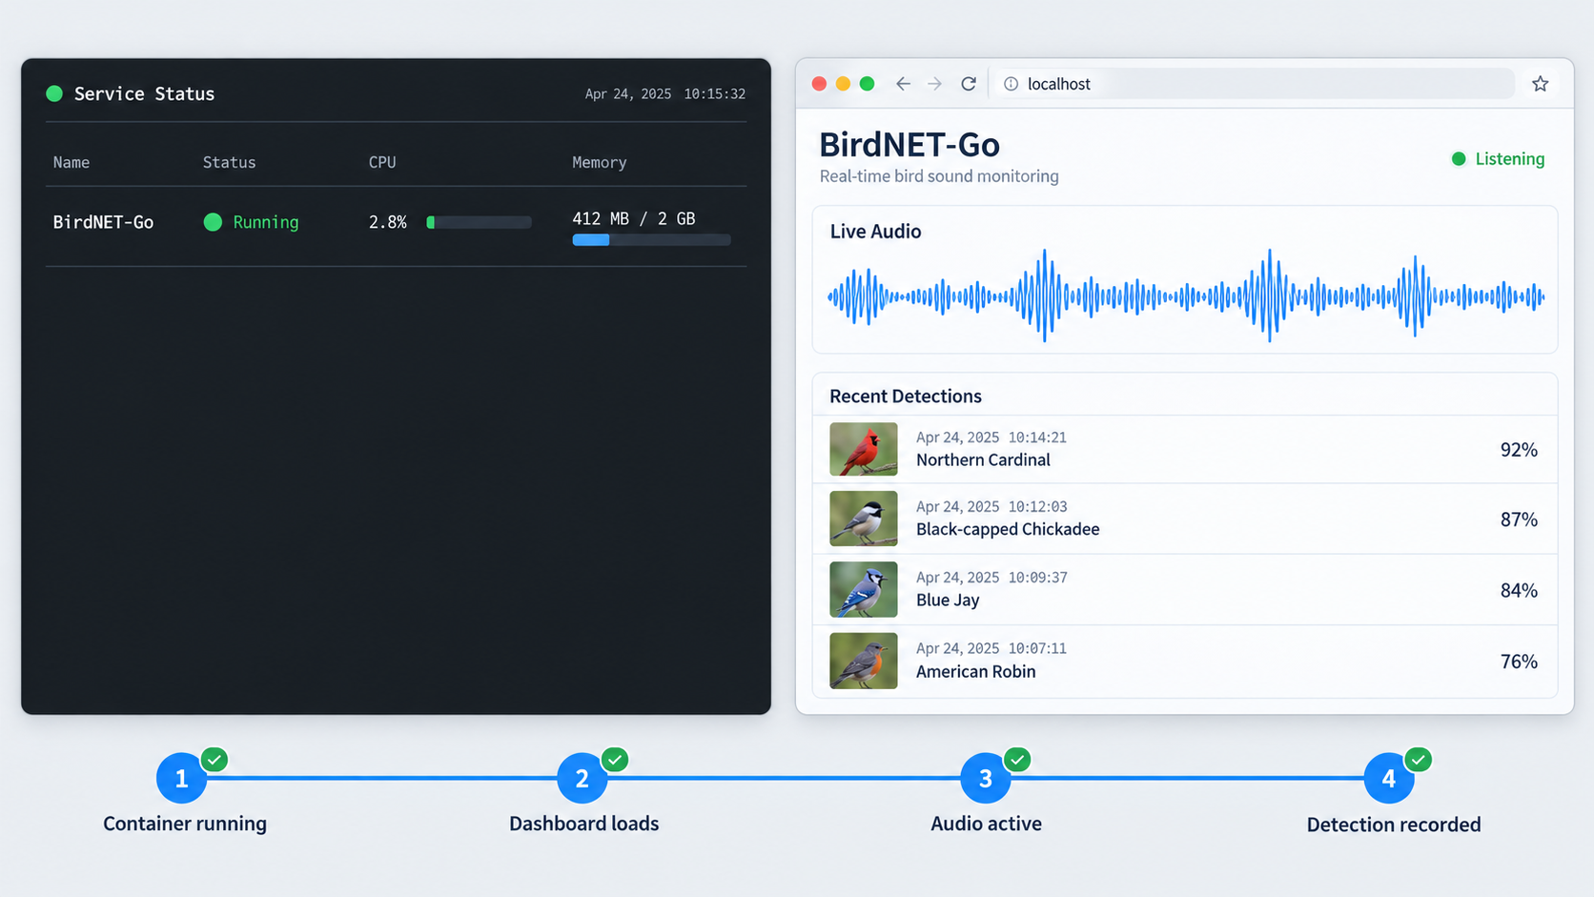Click the 76% confidence value

click(1519, 662)
